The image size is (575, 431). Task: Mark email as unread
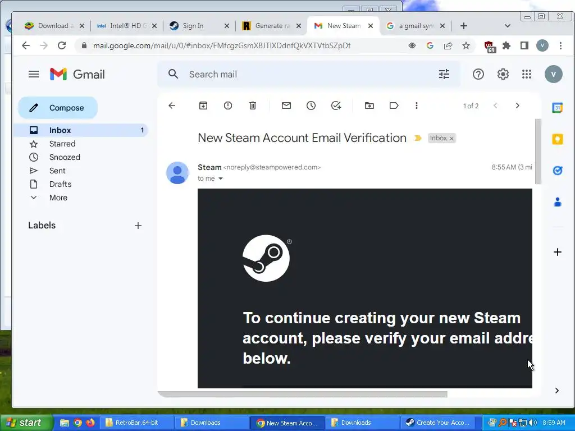(x=286, y=106)
